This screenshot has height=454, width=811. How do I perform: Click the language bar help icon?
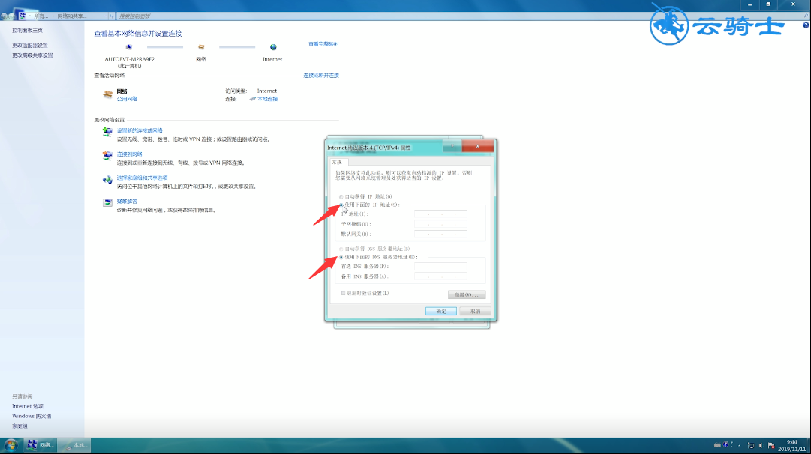725,445
